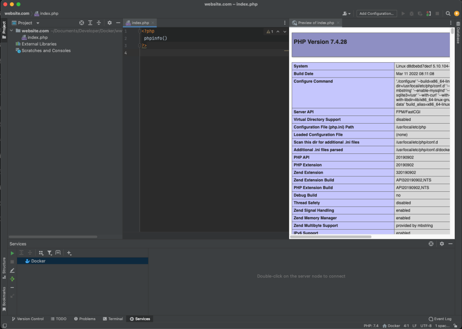Open the Add Service plus dropdown
Image resolution: width=462 pixels, height=329 pixels.
coord(69,253)
